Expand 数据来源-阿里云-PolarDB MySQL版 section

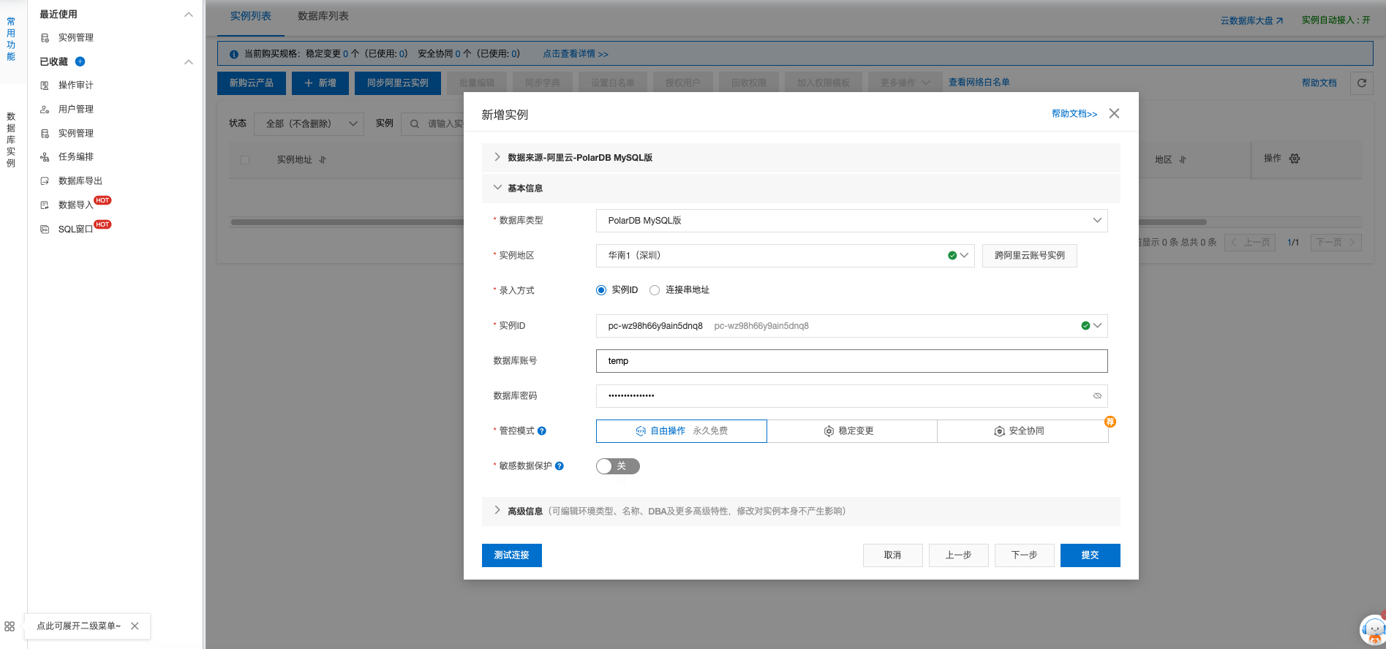coord(801,158)
